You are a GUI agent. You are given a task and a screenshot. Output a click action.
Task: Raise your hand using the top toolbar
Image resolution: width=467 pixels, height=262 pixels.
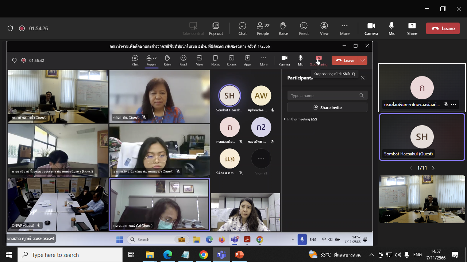point(283,29)
